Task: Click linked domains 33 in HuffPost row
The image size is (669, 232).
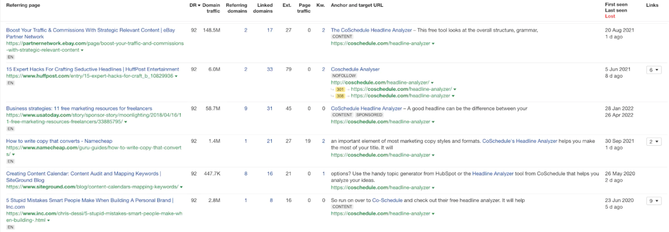Action: point(270,69)
